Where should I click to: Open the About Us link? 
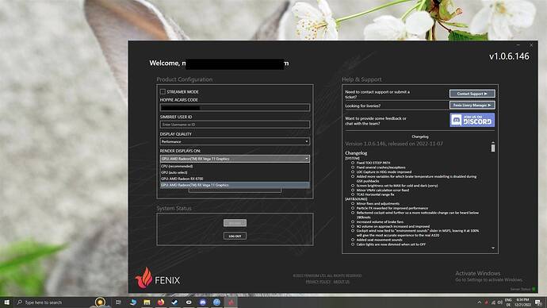[341, 282]
